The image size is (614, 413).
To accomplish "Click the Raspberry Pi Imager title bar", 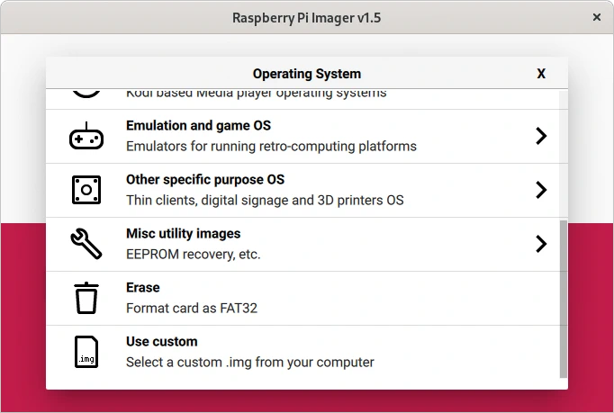I will pyautogui.click(x=306, y=17).
